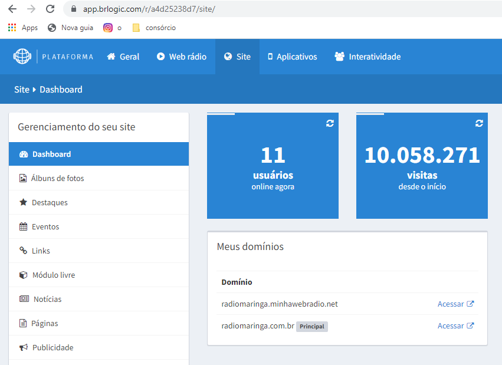The image size is (502, 365).
Task: Refresh the visitas desde o início card
Action: coord(479,123)
